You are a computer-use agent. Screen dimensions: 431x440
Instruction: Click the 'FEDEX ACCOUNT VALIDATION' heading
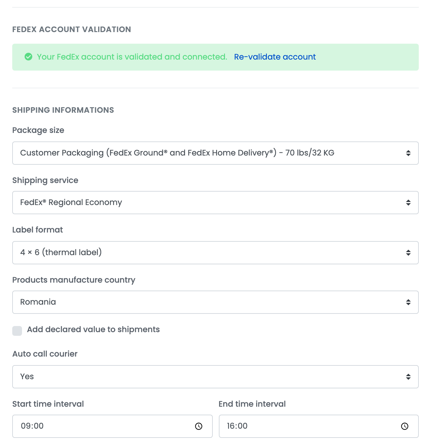72,29
